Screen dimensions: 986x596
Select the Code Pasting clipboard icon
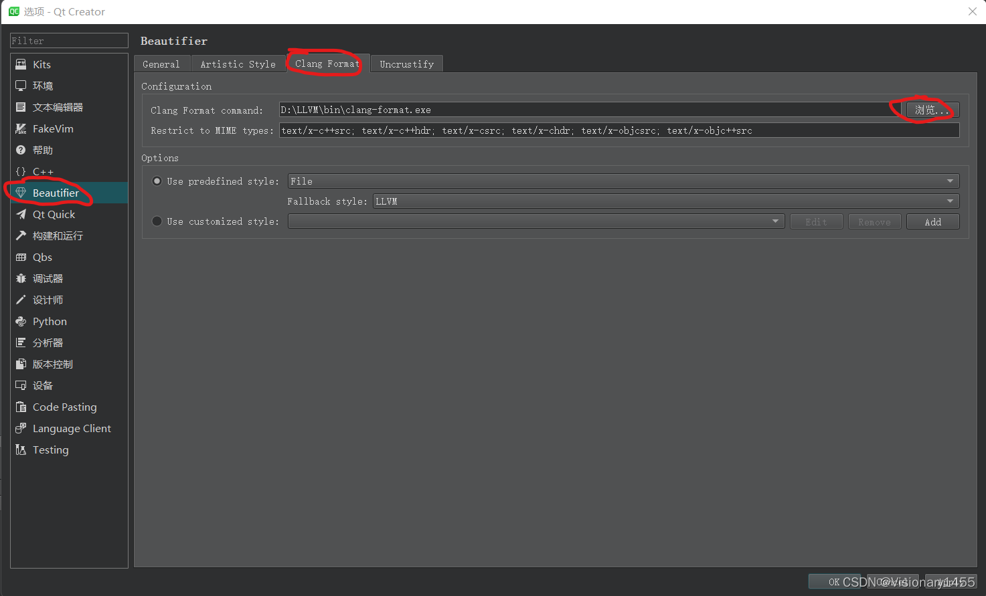21,407
